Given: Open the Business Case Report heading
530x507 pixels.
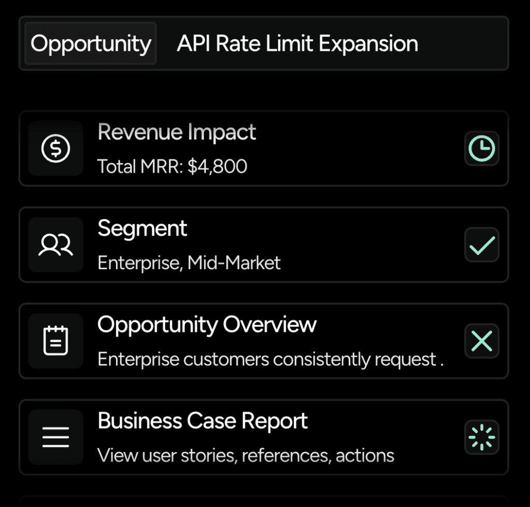Looking at the screenshot, I should point(202,421).
